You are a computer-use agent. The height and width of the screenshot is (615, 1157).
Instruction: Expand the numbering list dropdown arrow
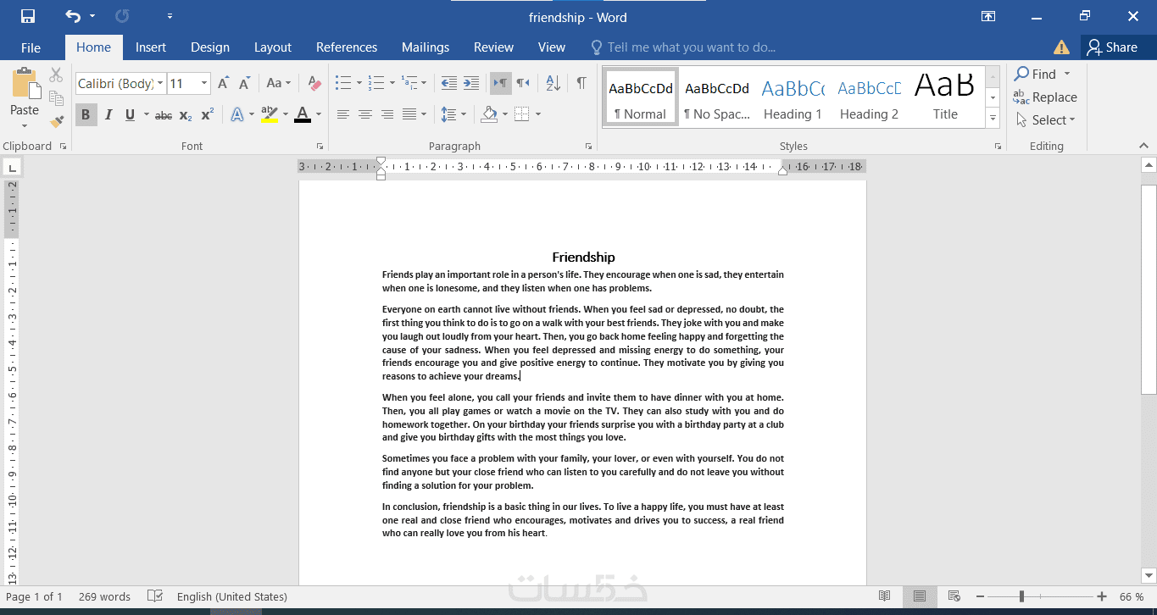coord(392,83)
